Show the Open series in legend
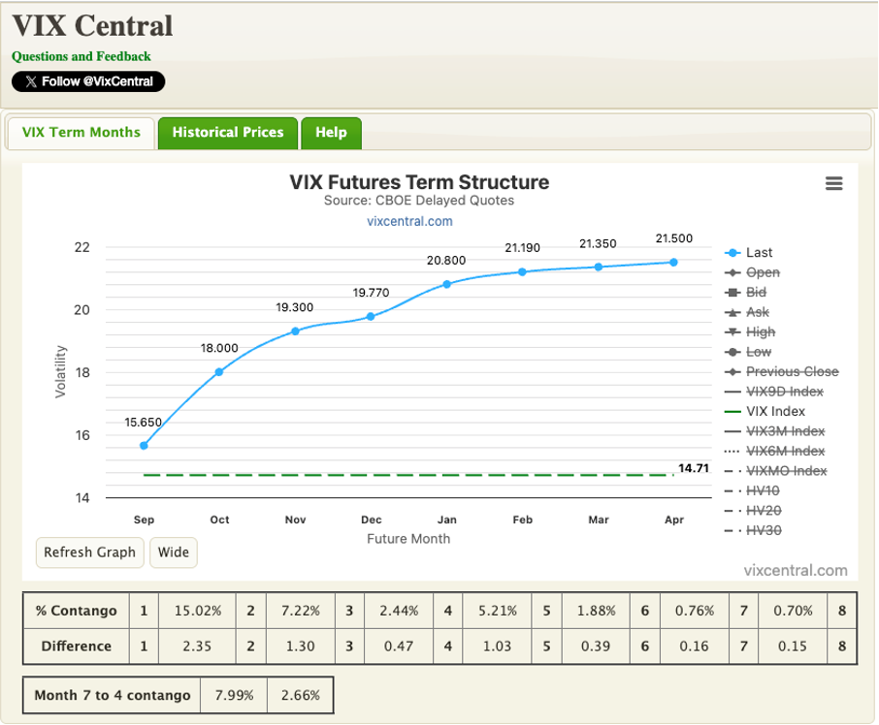Image resolution: width=879 pixels, height=725 pixels. click(x=752, y=272)
